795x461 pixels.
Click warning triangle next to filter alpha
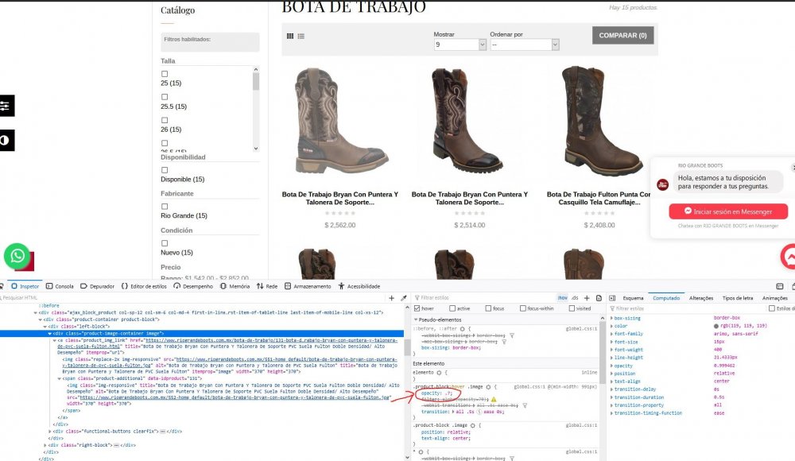click(494, 399)
